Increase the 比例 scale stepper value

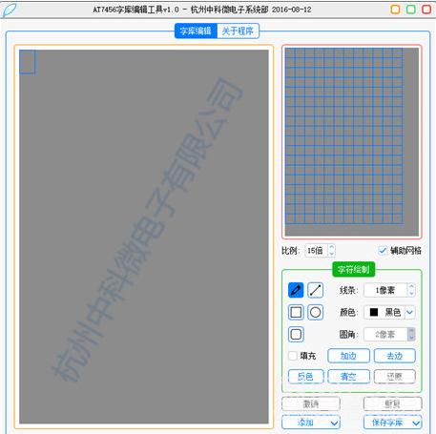[x=331, y=247]
